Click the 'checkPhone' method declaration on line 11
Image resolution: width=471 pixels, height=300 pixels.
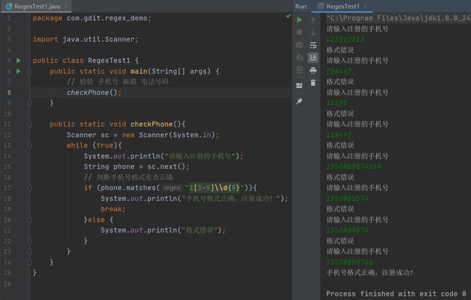point(151,124)
